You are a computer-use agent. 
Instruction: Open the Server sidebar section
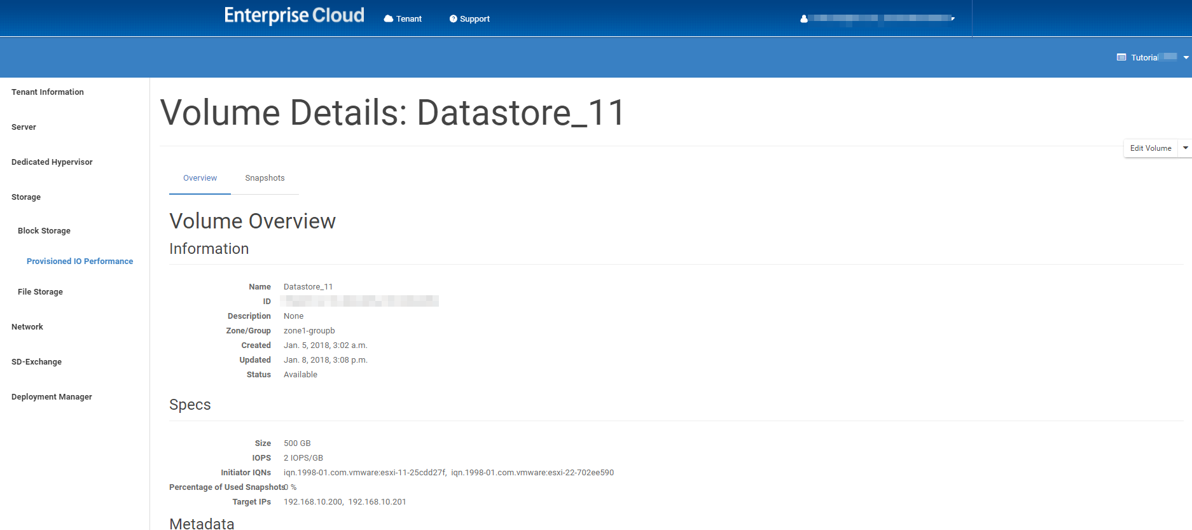coord(24,127)
